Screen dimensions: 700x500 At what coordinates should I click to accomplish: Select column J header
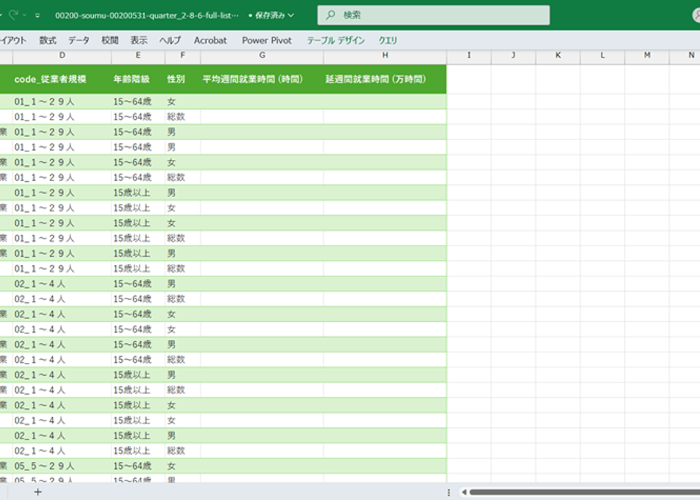point(514,55)
